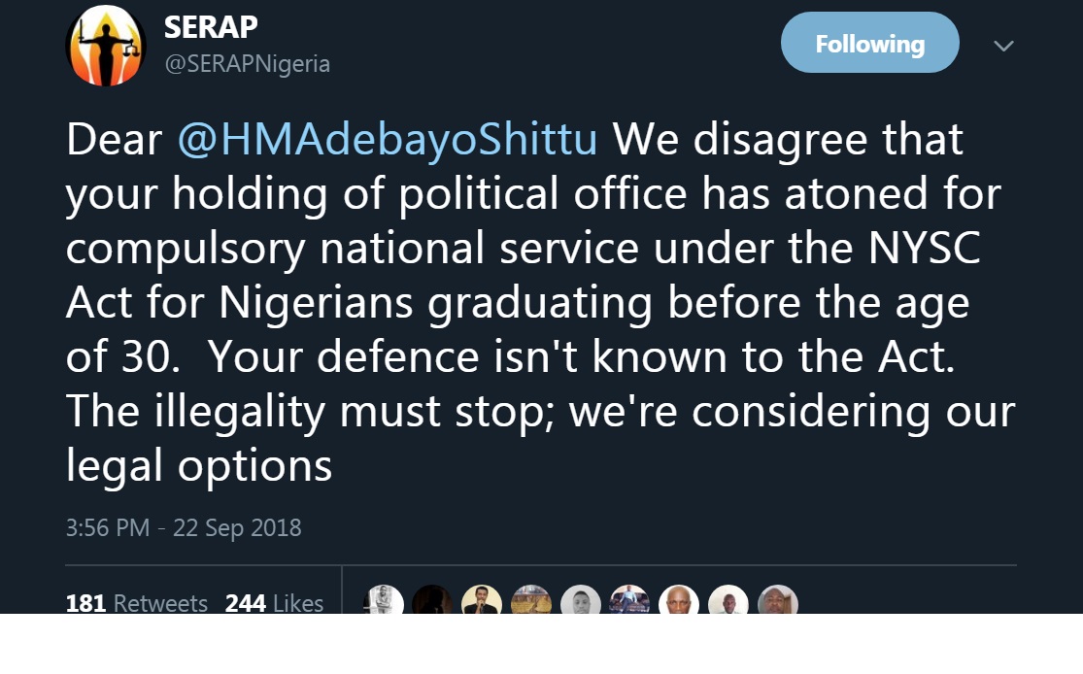Open the tweet options chevron menu
1083x674 pixels.
[x=1003, y=46]
